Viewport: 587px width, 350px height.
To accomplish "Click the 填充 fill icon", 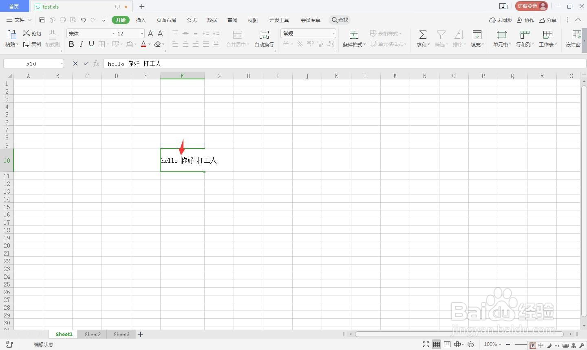I will 477,35.
